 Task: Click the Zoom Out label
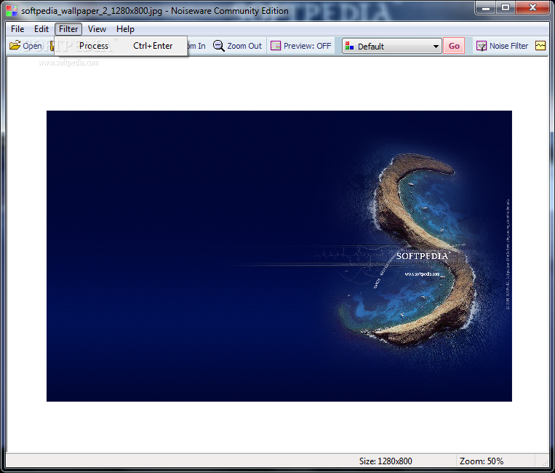(244, 46)
